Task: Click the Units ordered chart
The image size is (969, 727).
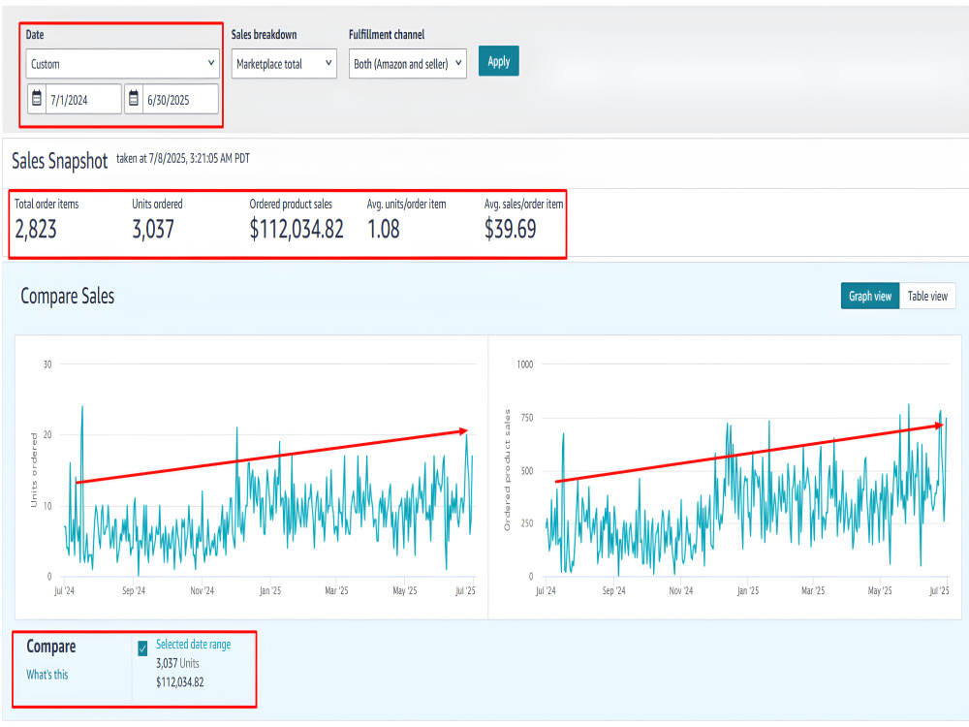Action: (252, 477)
